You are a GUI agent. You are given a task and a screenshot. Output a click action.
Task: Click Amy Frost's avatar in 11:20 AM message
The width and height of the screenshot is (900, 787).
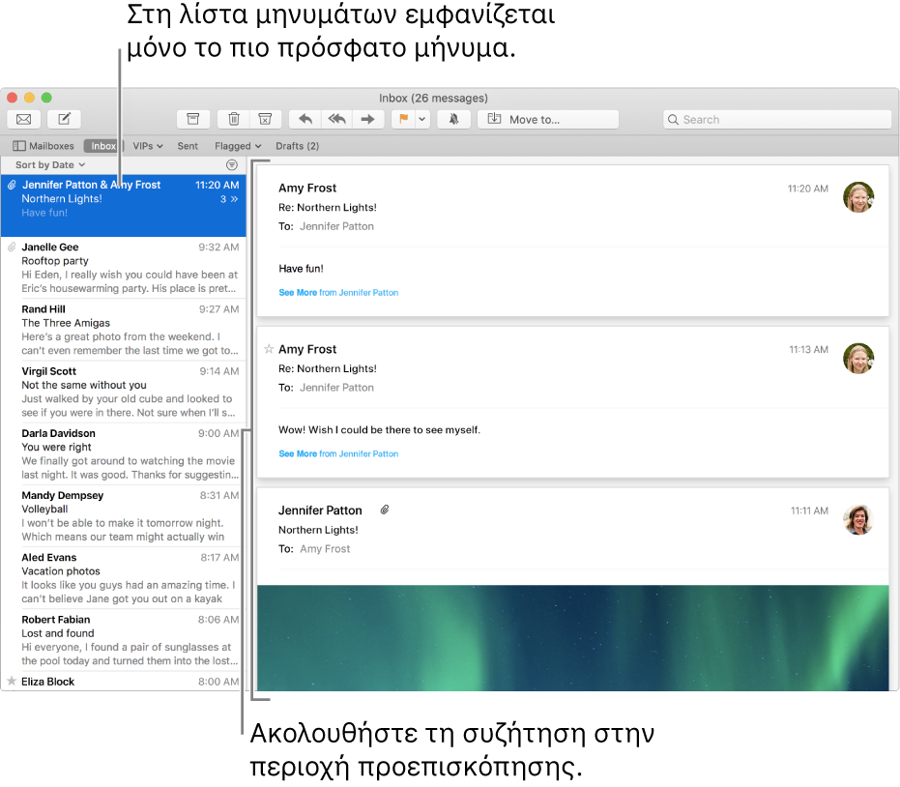click(x=858, y=197)
